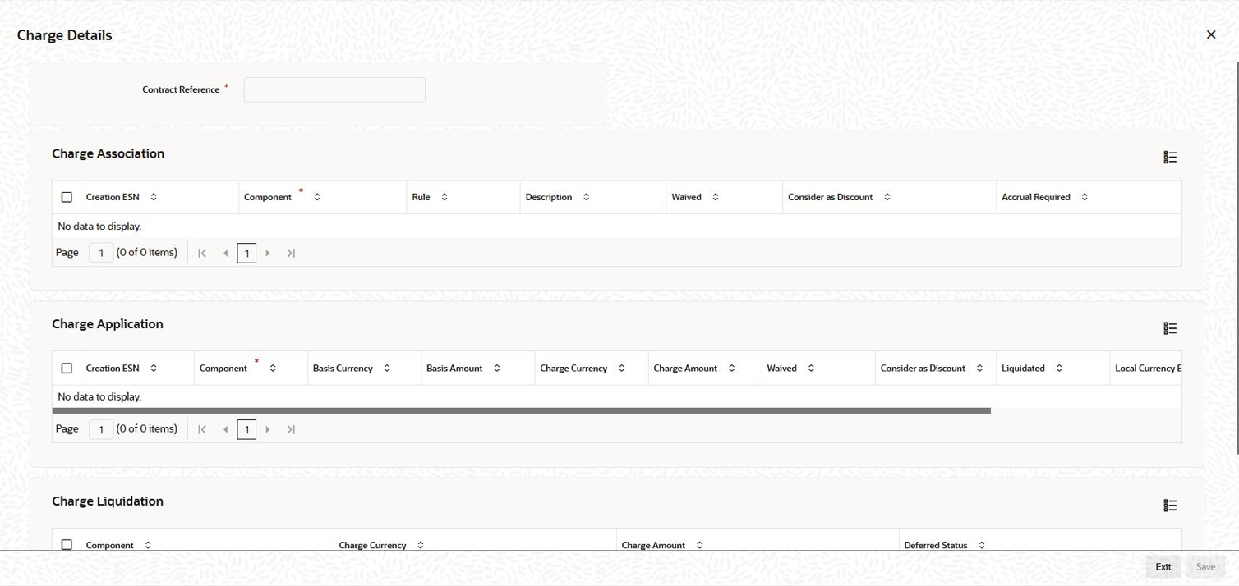Screen dimensions: 1239x586
Task: Go to last page in Charge Application
Action: click(291, 429)
